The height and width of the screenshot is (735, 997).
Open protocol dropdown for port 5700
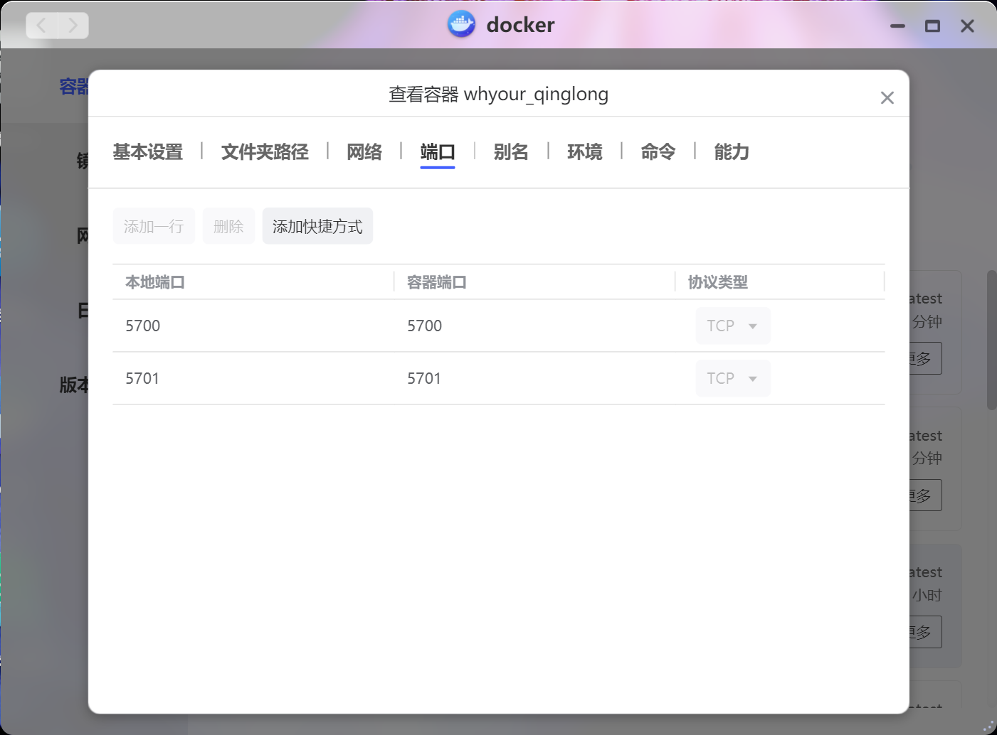tap(732, 326)
